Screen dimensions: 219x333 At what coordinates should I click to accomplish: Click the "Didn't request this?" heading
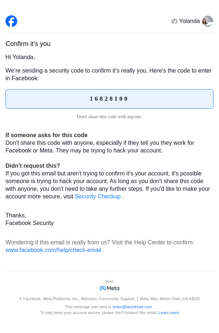click(x=33, y=166)
